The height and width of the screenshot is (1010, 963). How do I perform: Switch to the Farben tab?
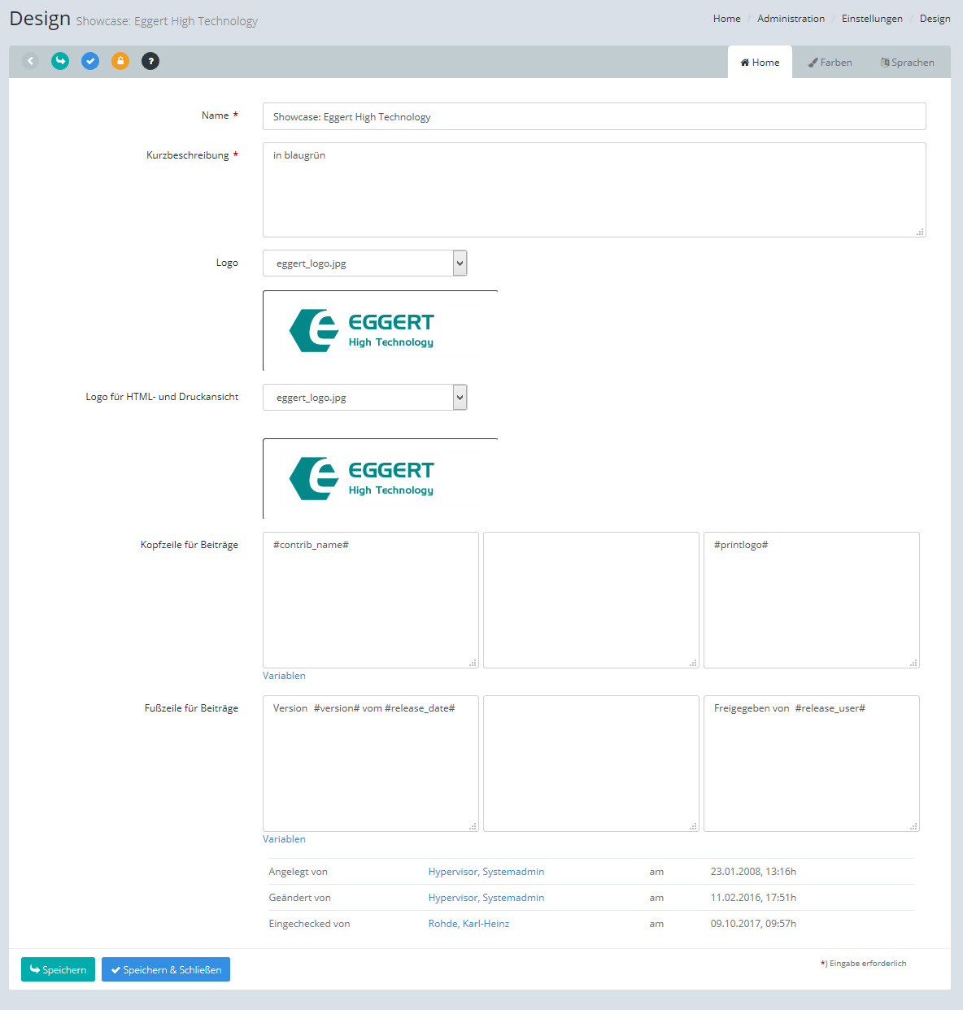point(830,63)
